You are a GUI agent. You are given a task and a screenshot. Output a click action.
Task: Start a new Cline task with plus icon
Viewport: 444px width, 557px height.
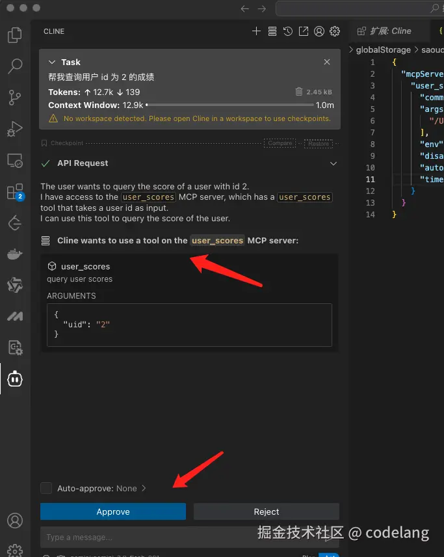[x=256, y=31]
